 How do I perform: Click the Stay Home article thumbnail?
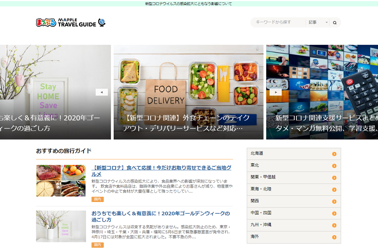(61, 226)
